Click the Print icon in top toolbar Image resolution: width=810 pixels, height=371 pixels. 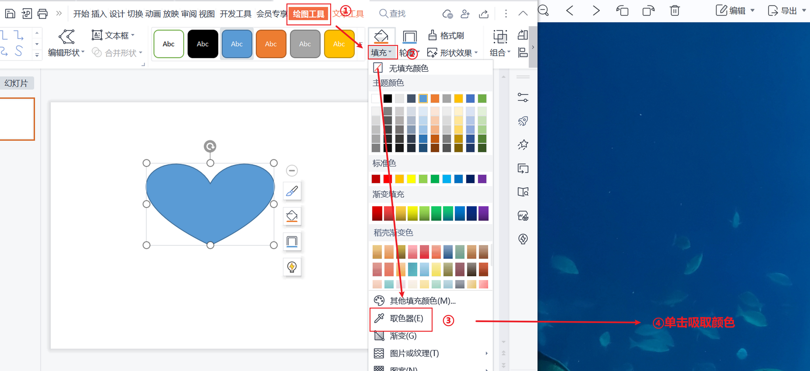[x=42, y=13]
